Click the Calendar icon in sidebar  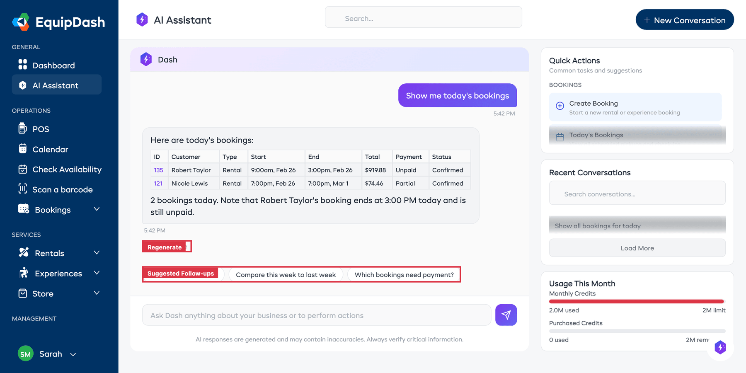[x=23, y=149]
